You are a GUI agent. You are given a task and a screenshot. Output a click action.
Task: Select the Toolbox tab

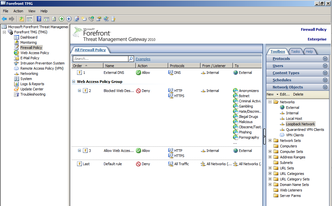pyautogui.click(x=278, y=51)
